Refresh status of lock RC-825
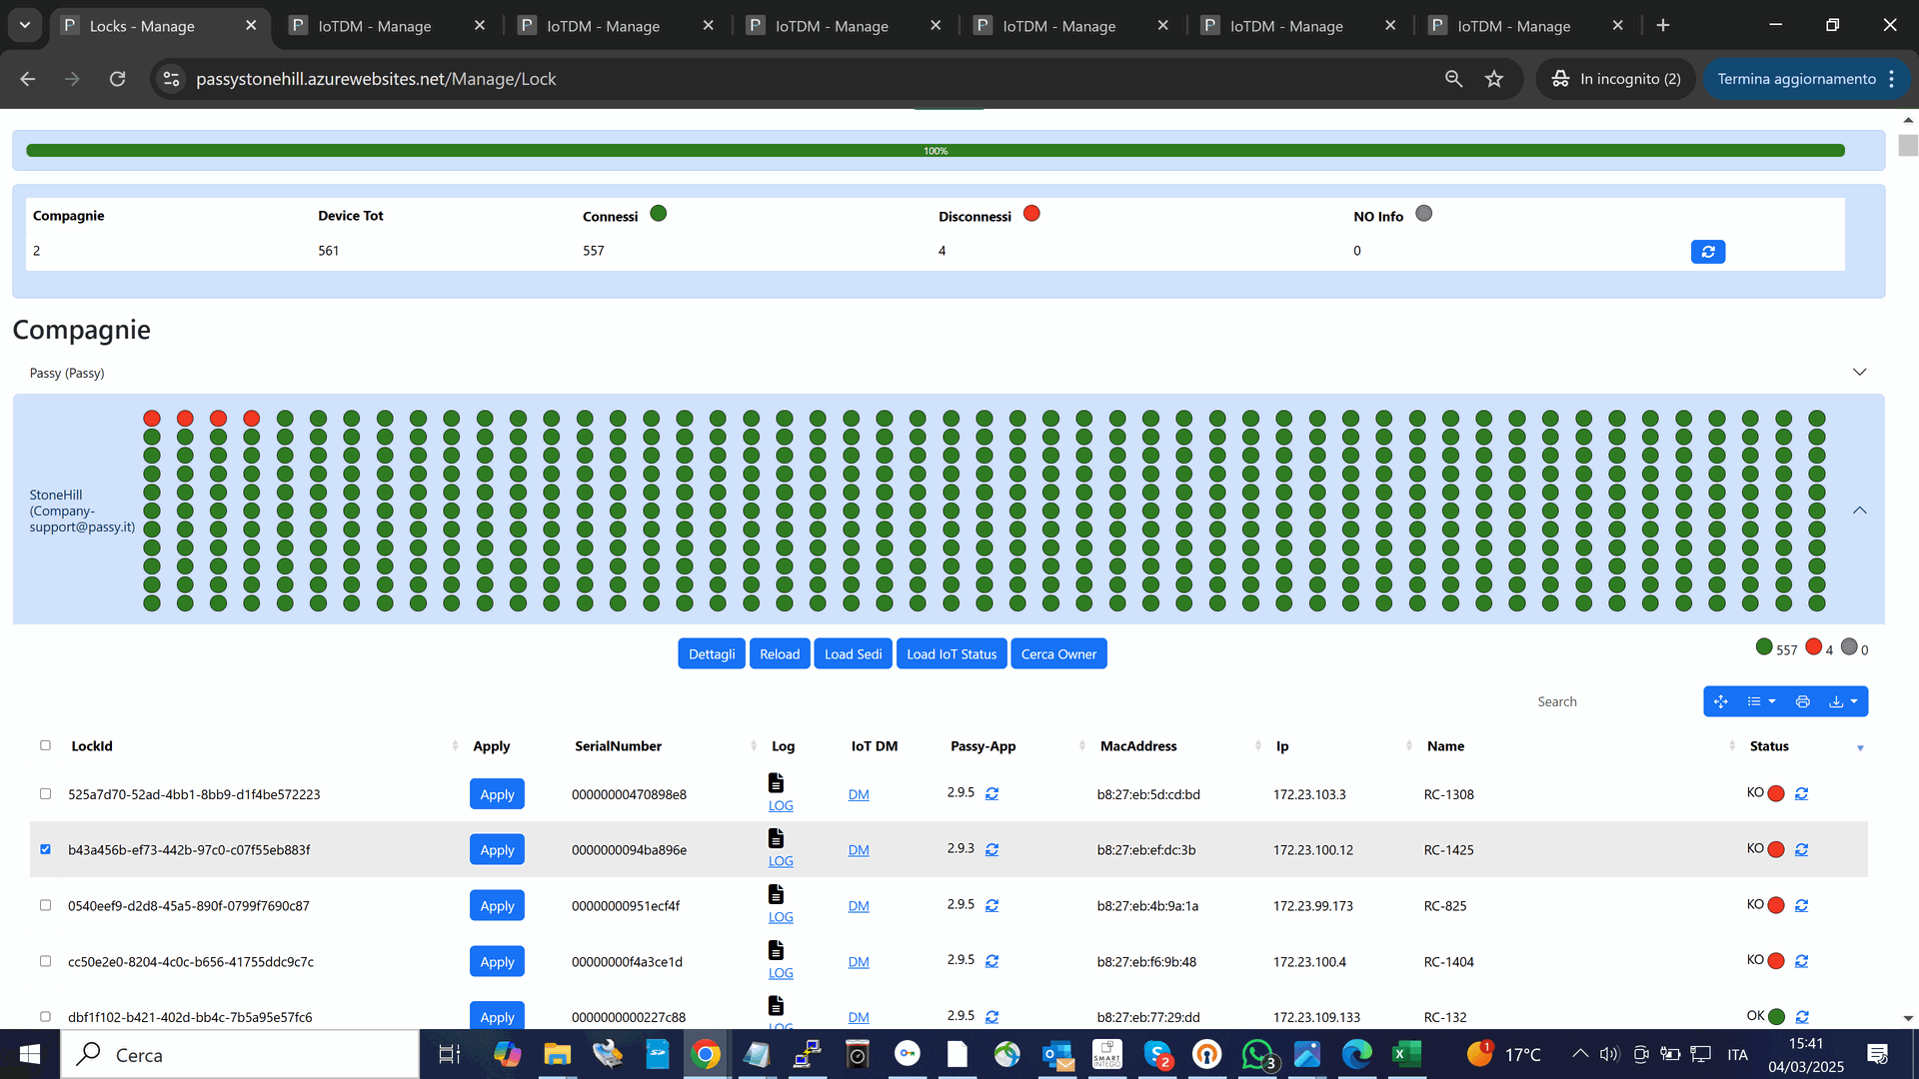 [1801, 905]
